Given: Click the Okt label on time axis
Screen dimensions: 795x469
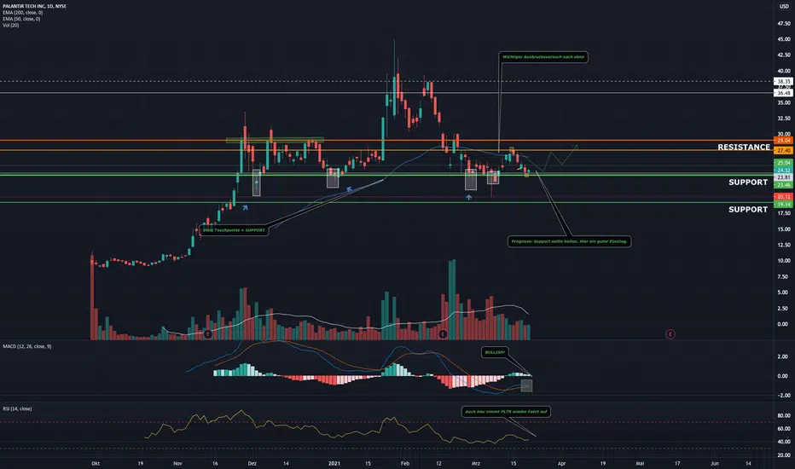Looking at the screenshot, I should 96,463.
